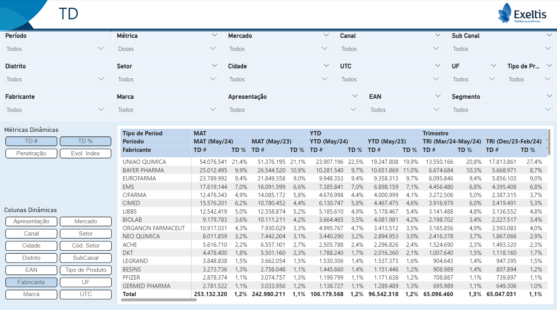Select the ORGANON FARMACEUT row
The height and width of the screenshot is (310, 557).
334,228
